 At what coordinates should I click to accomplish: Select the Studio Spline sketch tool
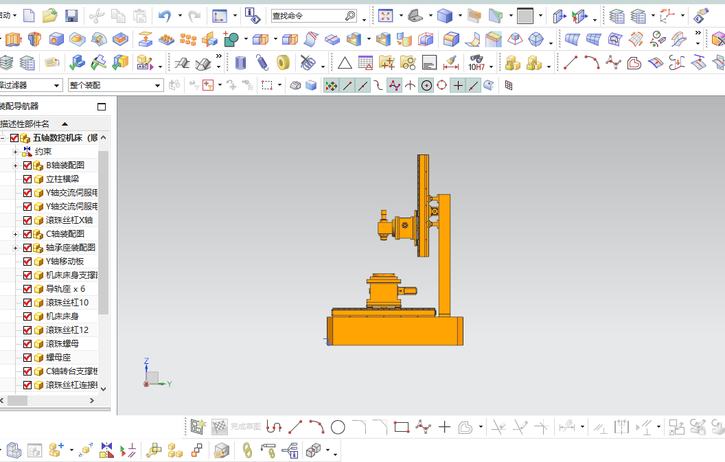pyautogui.click(x=423, y=426)
